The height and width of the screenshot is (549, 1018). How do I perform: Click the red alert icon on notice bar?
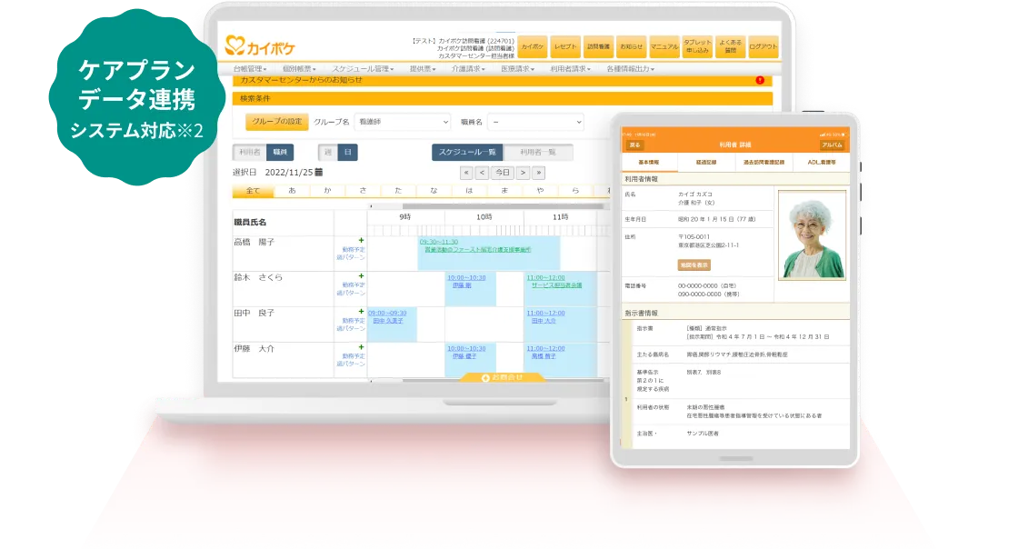click(x=760, y=80)
